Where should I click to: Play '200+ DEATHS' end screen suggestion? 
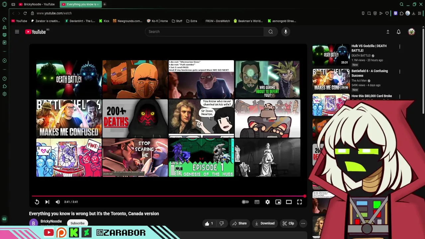(135, 118)
